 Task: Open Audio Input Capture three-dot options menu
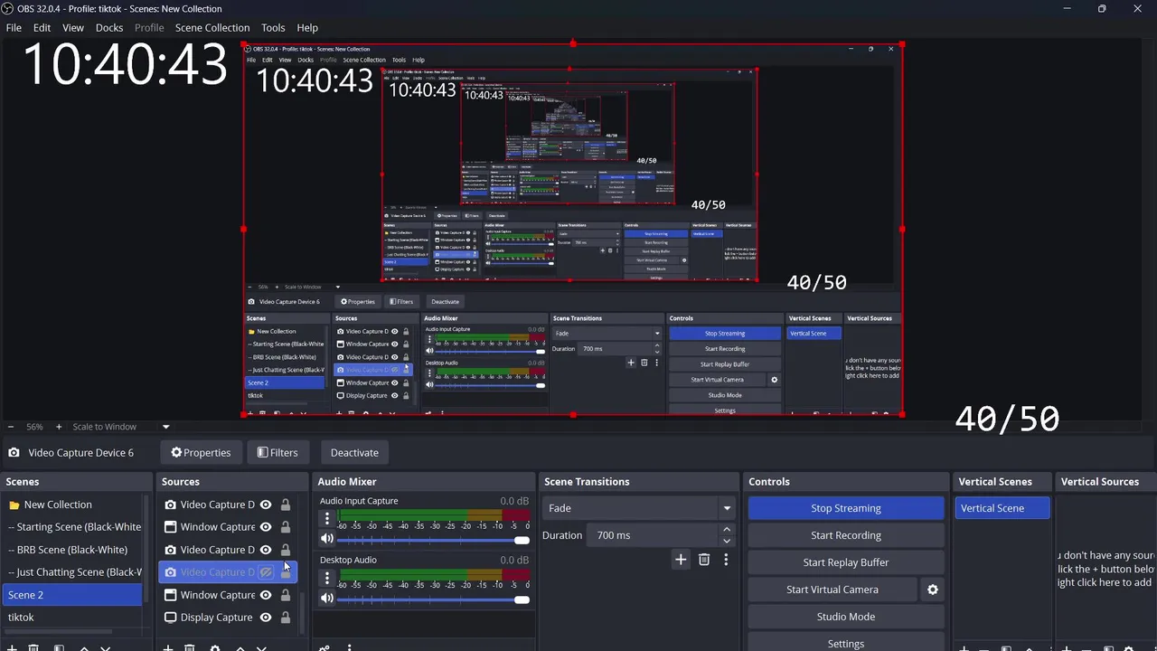[x=327, y=519]
